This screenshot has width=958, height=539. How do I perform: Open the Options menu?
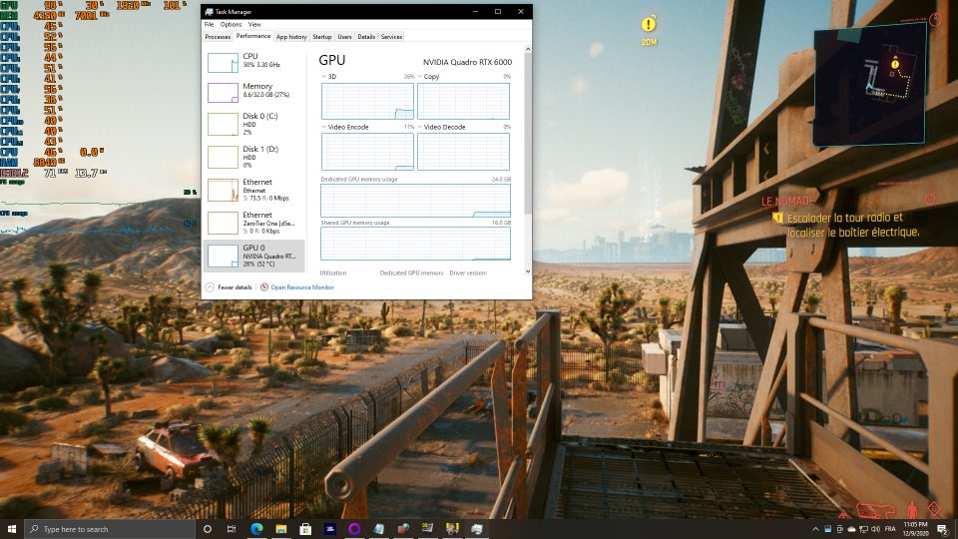click(231, 24)
